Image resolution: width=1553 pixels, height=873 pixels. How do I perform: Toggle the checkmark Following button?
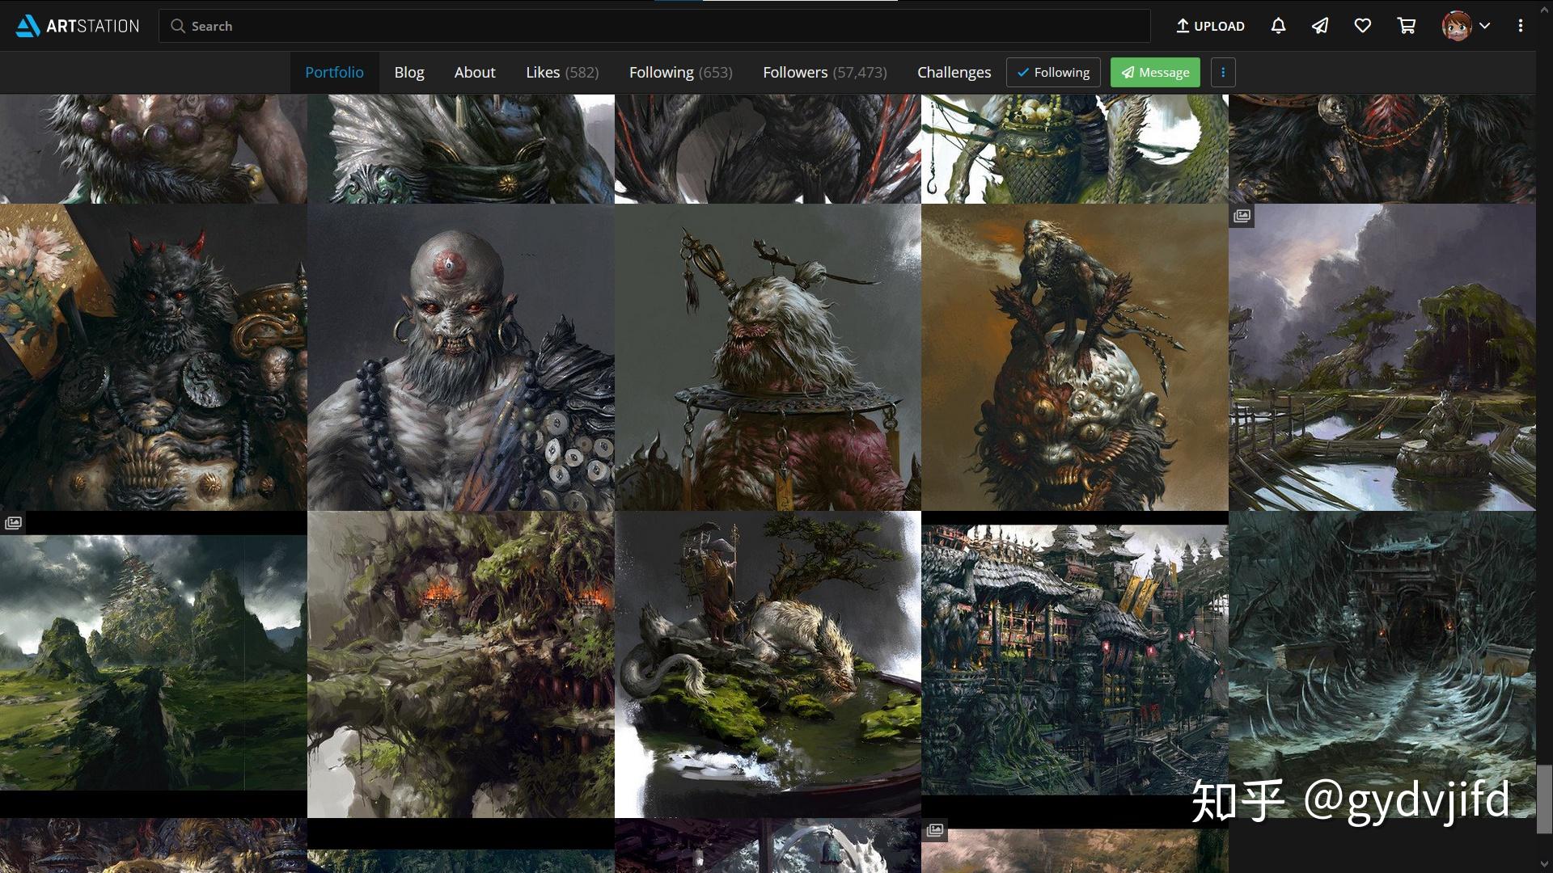pos(1054,71)
